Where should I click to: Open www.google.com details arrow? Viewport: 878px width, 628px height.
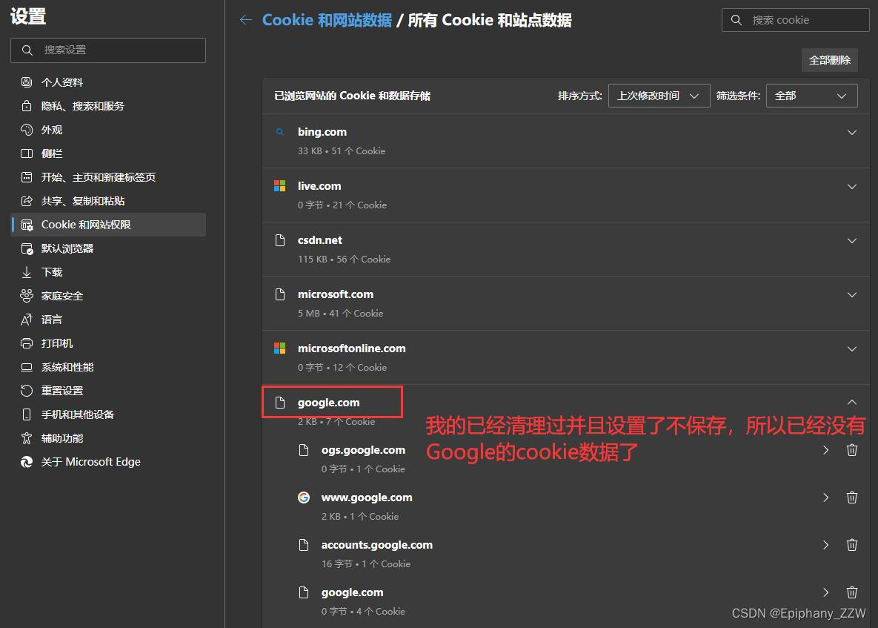[826, 498]
